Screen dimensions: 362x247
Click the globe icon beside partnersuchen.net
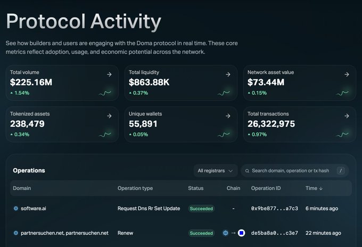pos(15,233)
